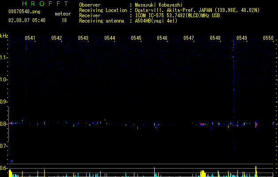Click the tall yellow power spike near 0549:30
The height and width of the screenshot is (177, 278).
click(x=256, y=171)
